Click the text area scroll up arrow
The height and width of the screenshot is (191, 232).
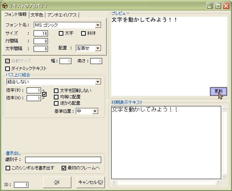224,109
